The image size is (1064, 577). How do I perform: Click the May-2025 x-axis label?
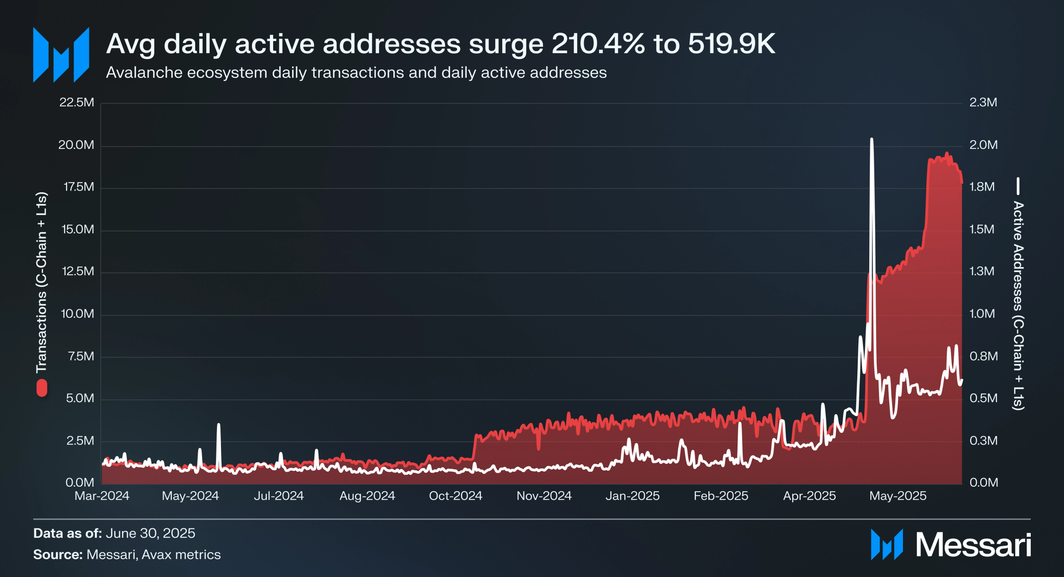click(898, 496)
